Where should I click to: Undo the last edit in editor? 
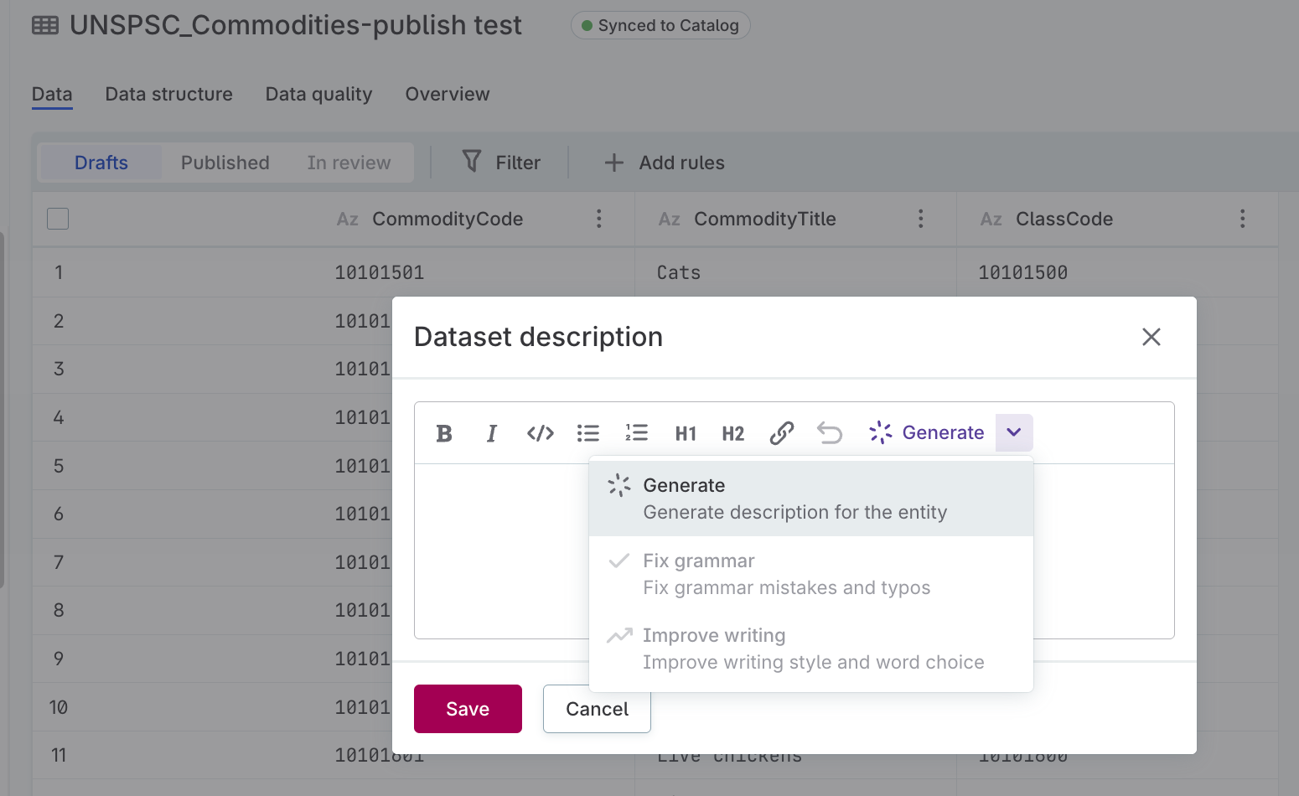pyautogui.click(x=830, y=433)
